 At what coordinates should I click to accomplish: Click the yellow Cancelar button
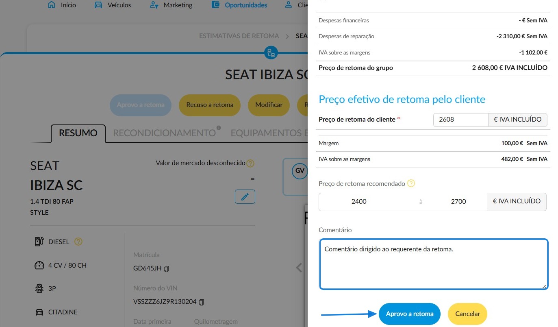pyautogui.click(x=467, y=314)
